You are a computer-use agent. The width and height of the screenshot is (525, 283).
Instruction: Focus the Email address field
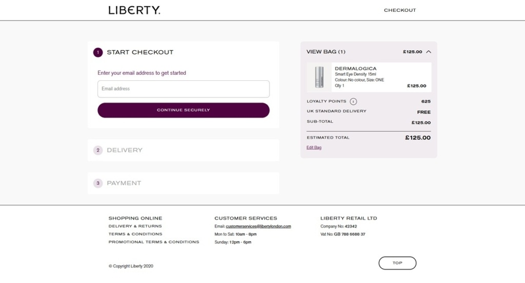(x=184, y=89)
